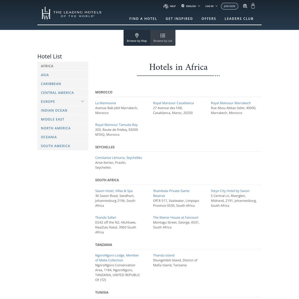Open Shambala Private Game Reserve link
The image size is (299, 299).
[x=171, y=193]
